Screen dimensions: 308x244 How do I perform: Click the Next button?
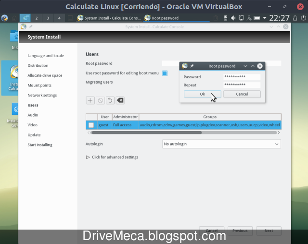269,231
